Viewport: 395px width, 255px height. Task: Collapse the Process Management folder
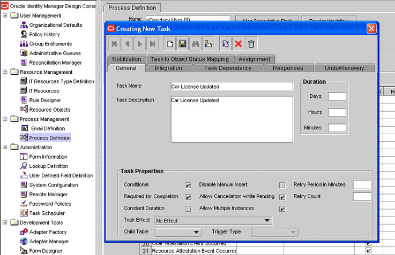5,119
